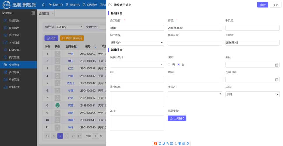
Task: Toggle IME moon mode icon
Action: click(x=164, y=144)
